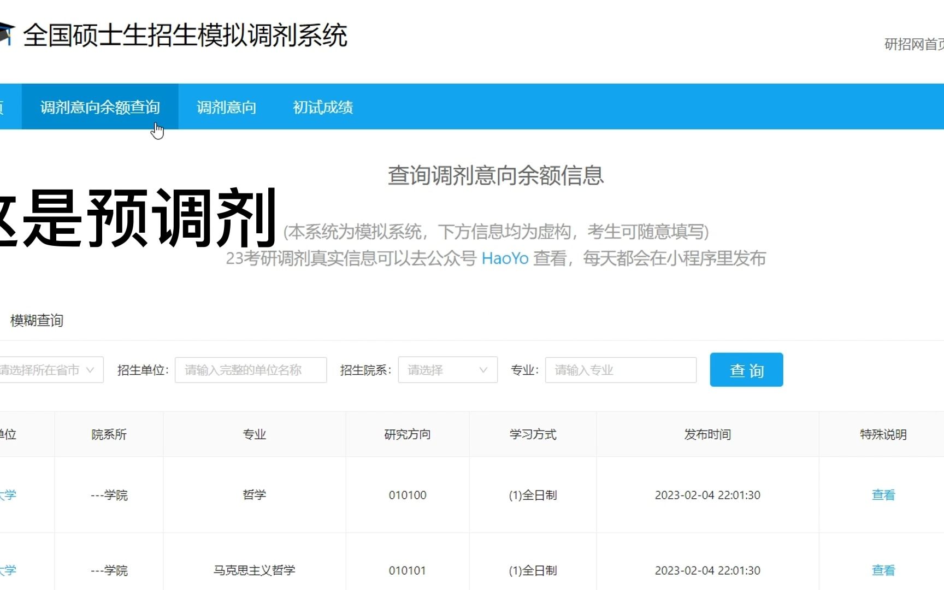The image size is (944, 590).
Task: Click the 查询调剂意向余额信息 heading
Action: point(495,175)
